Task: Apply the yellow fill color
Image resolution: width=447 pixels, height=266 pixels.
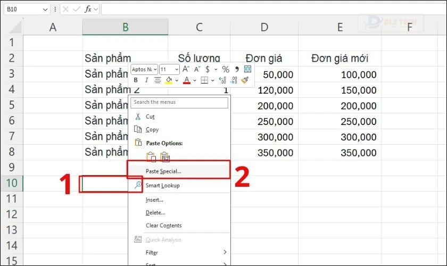Action: (169, 80)
